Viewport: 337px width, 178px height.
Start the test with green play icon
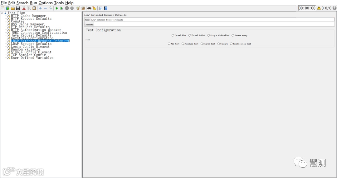point(57,8)
